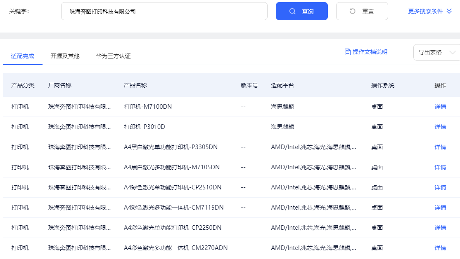Click the magnifier icon in 查询 button
The height and width of the screenshot is (259, 460).
coord(292,12)
